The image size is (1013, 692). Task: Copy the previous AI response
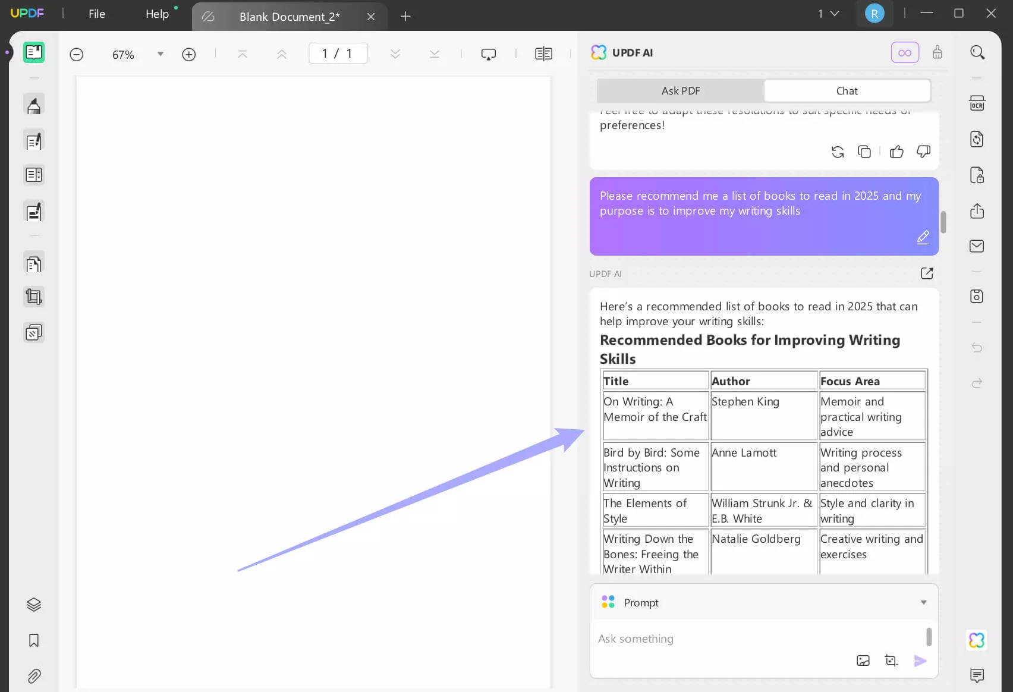pyautogui.click(x=864, y=152)
